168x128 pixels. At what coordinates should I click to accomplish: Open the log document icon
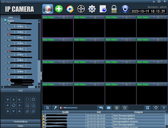(103, 9)
